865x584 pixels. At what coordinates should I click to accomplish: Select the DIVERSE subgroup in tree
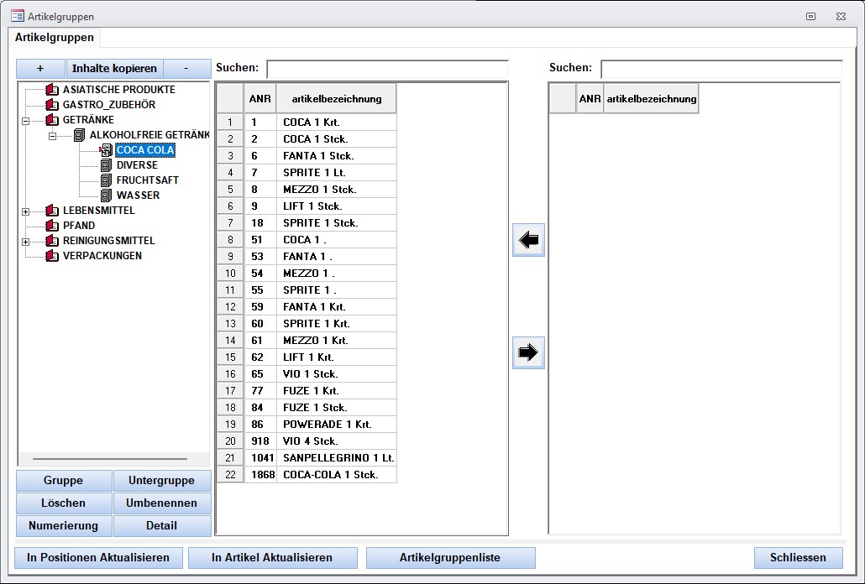tap(137, 165)
